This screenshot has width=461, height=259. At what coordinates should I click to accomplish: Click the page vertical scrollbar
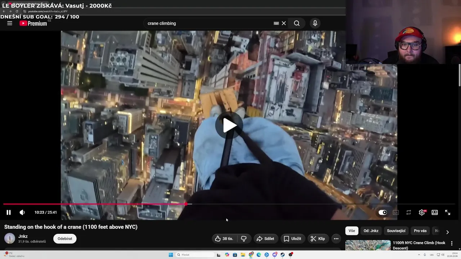(x=460, y=75)
